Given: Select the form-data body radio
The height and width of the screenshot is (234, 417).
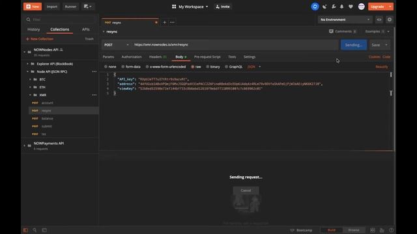Looking at the screenshot, I should pos(123,67).
